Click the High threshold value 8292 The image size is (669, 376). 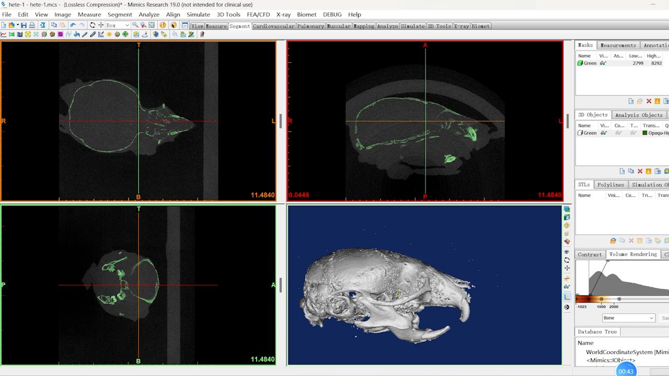point(656,63)
